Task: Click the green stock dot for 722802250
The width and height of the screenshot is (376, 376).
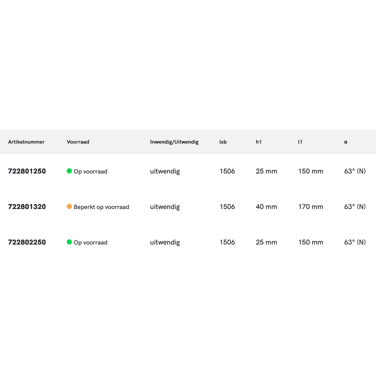Action: [69, 242]
